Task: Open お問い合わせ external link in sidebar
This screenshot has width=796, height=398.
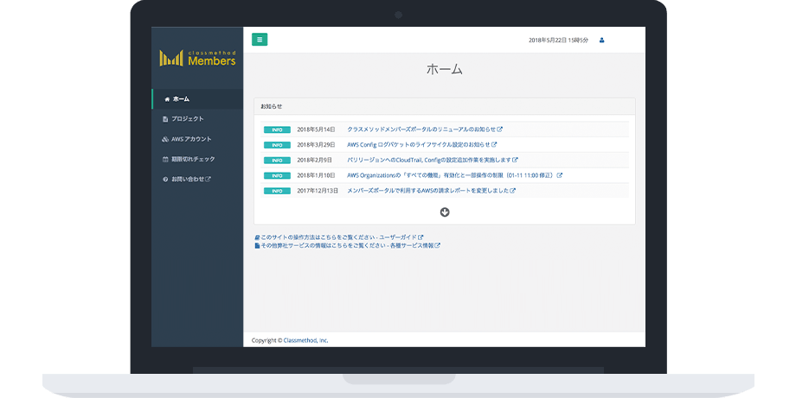Action: click(x=190, y=179)
